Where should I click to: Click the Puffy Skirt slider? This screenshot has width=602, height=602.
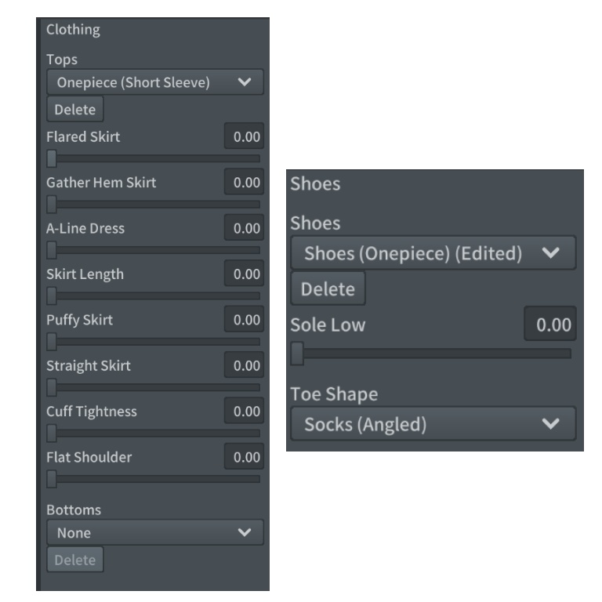click(53, 341)
